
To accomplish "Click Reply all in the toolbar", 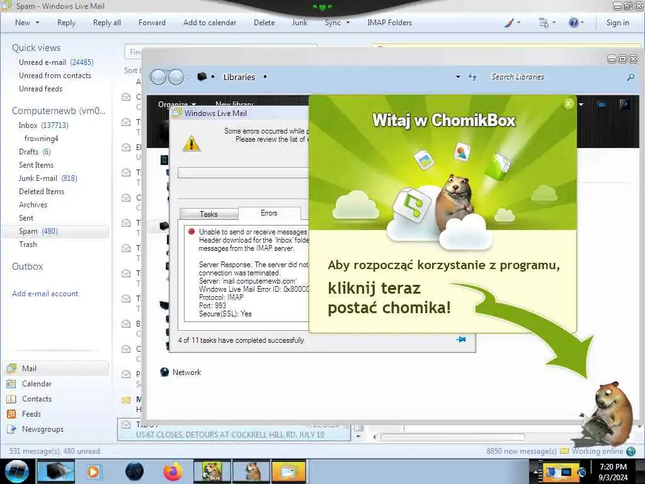I will [x=107, y=23].
